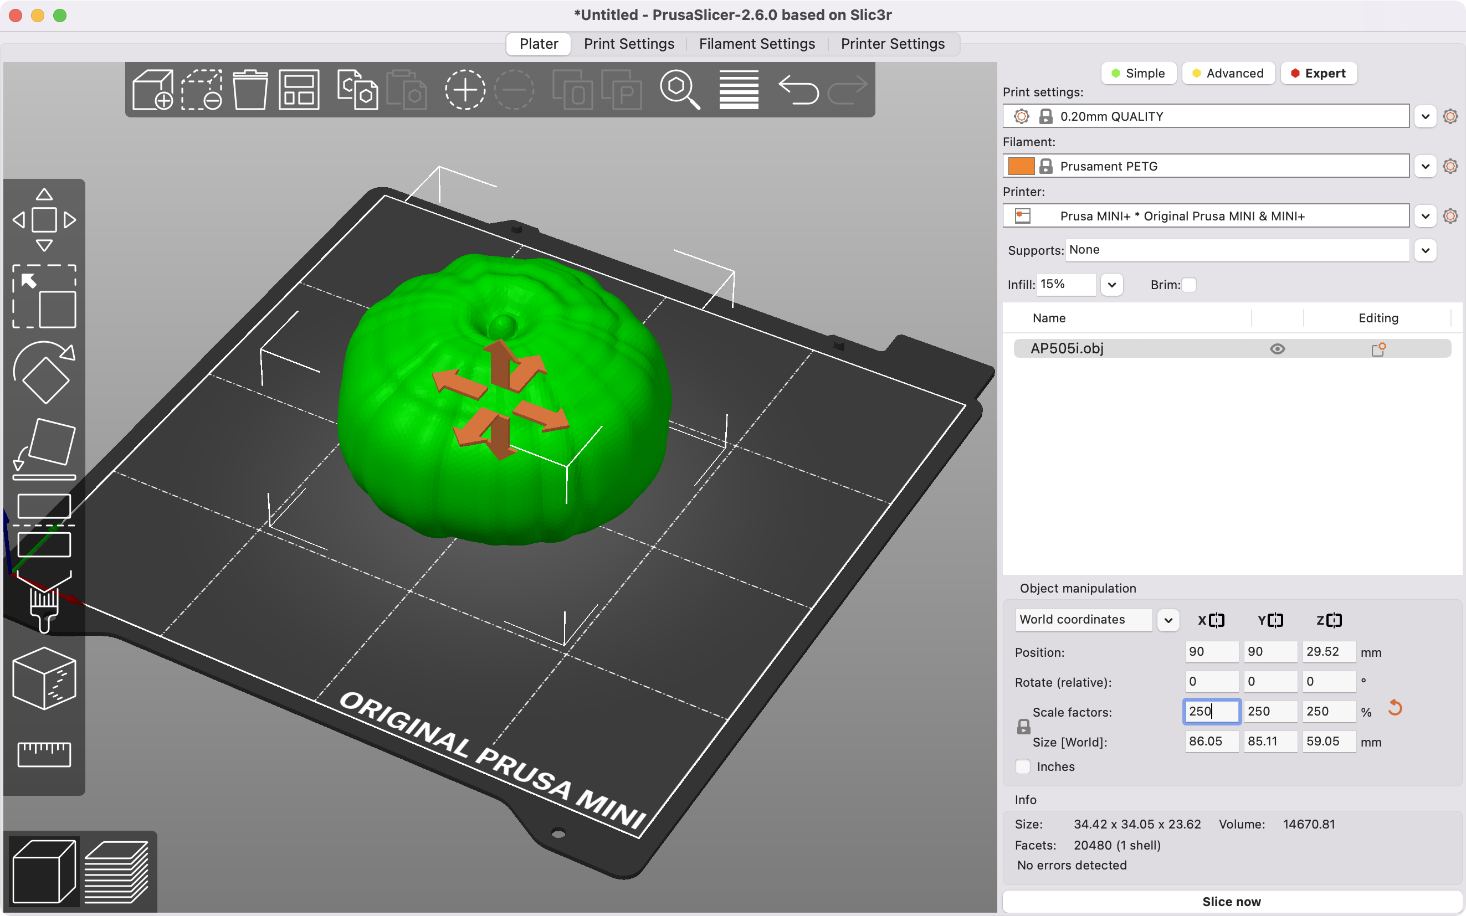
Task: Open the 0.20mm QUALITY combo box
Action: (x=1206, y=116)
